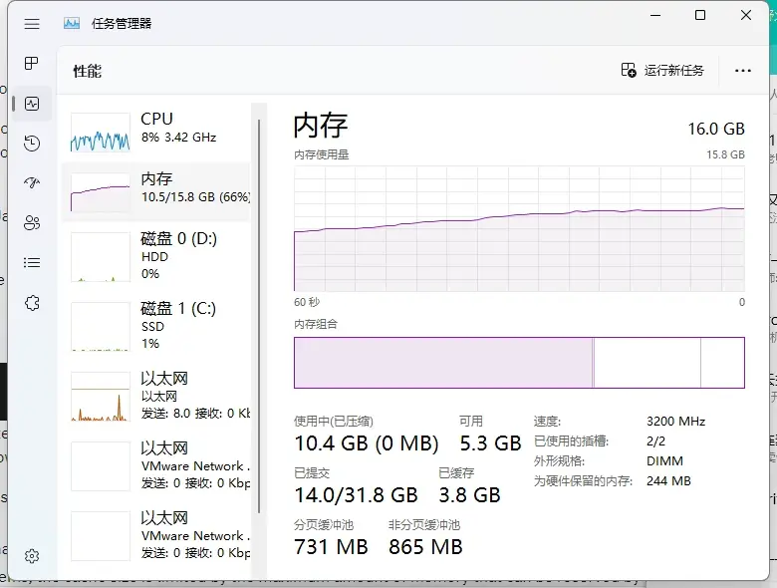Image resolution: width=777 pixels, height=588 pixels.
Task: Open the Processes page icon
Action: (32, 64)
